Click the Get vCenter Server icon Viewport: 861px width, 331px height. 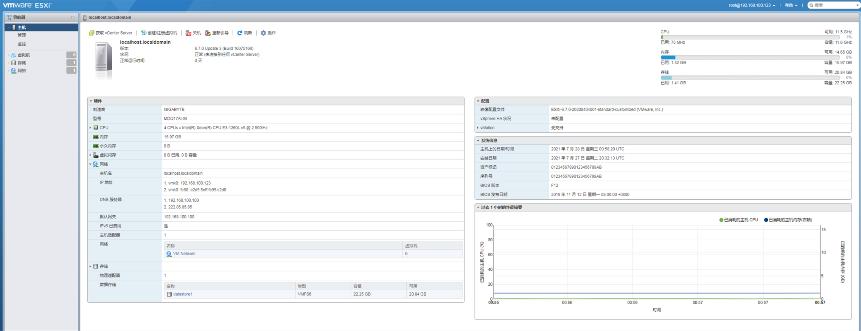tap(91, 33)
